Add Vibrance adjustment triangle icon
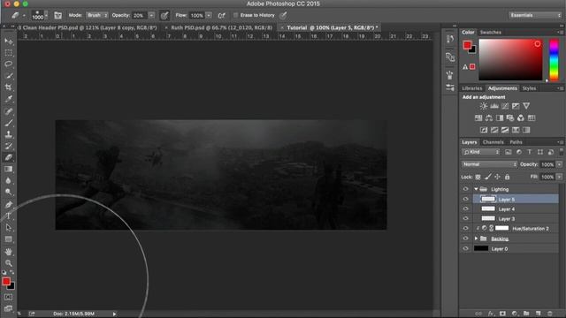The height and width of the screenshot is (318, 566). pyautogui.click(x=526, y=106)
